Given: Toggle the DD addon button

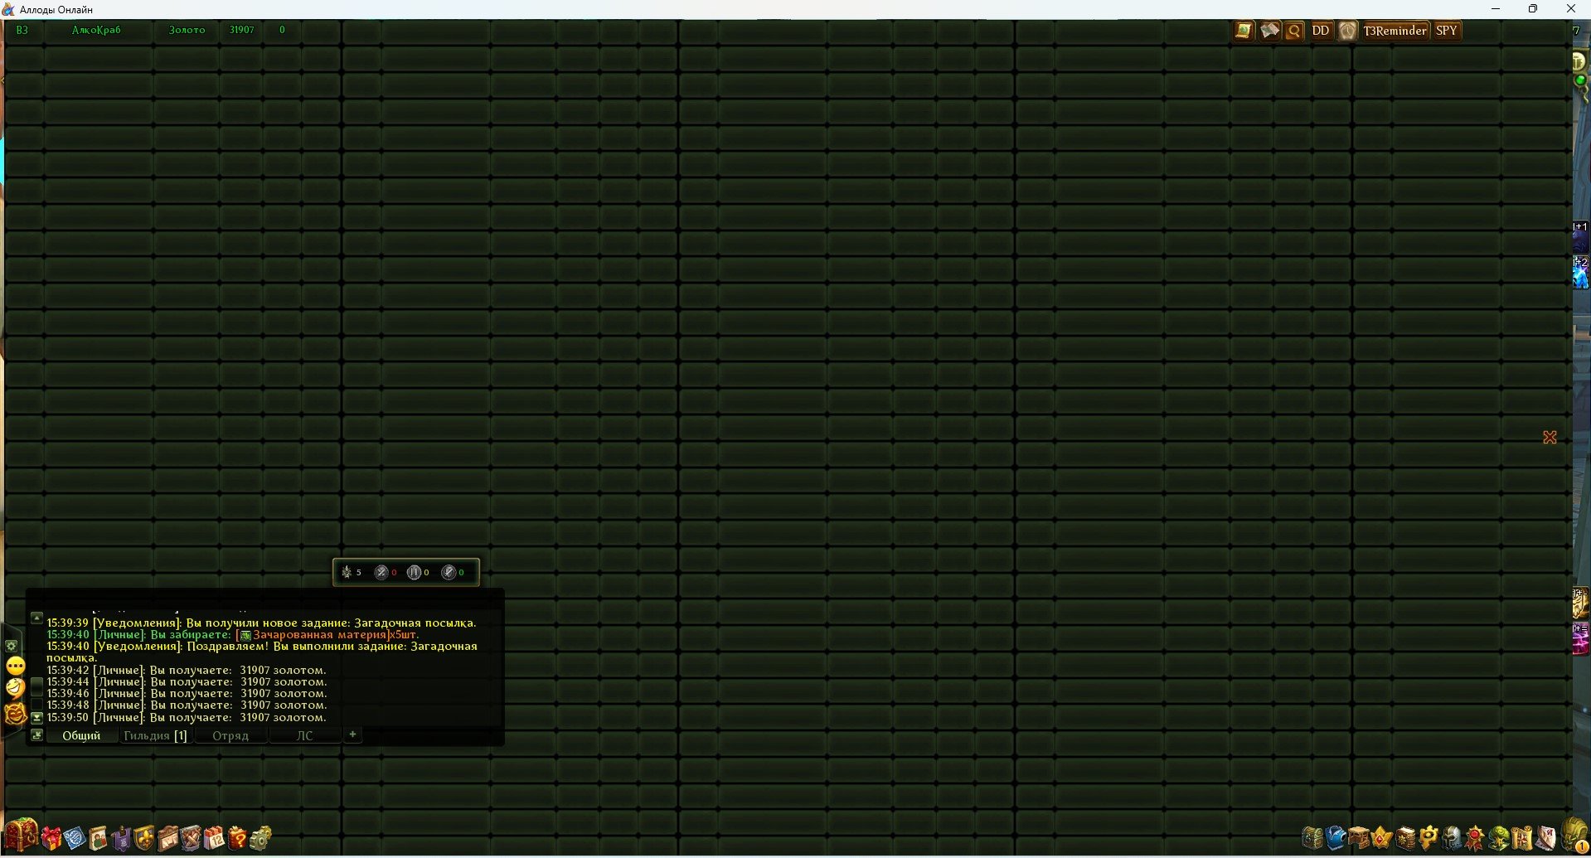Looking at the screenshot, I should (1321, 32).
